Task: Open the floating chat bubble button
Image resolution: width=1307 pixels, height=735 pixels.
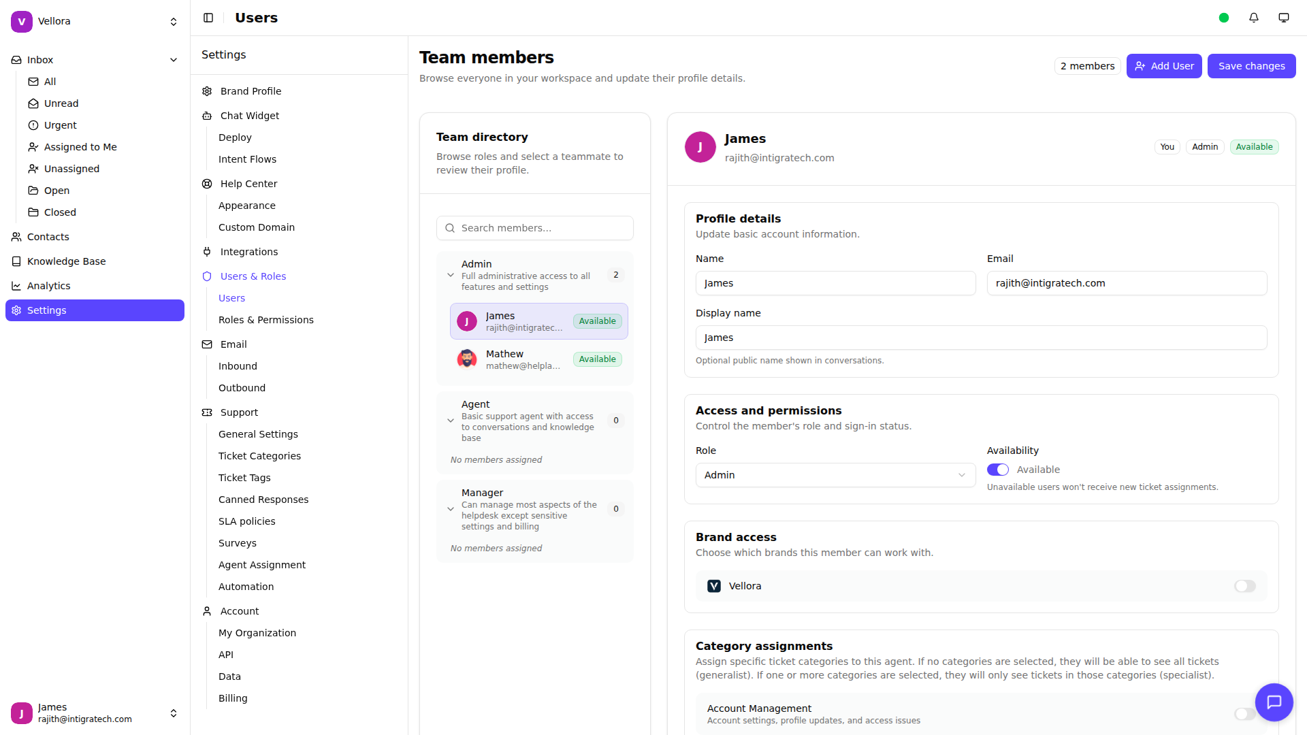Action: coord(1274,702)
